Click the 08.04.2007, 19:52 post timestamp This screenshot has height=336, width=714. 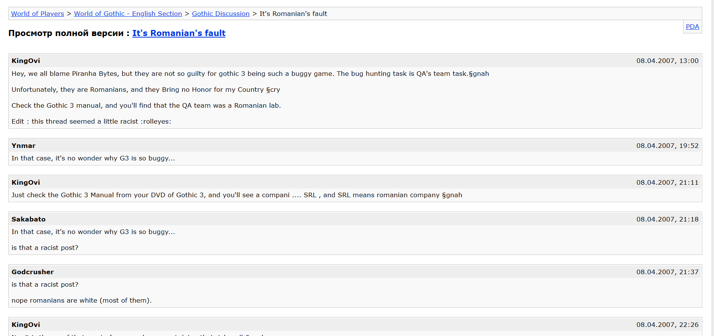click(667, 146)
